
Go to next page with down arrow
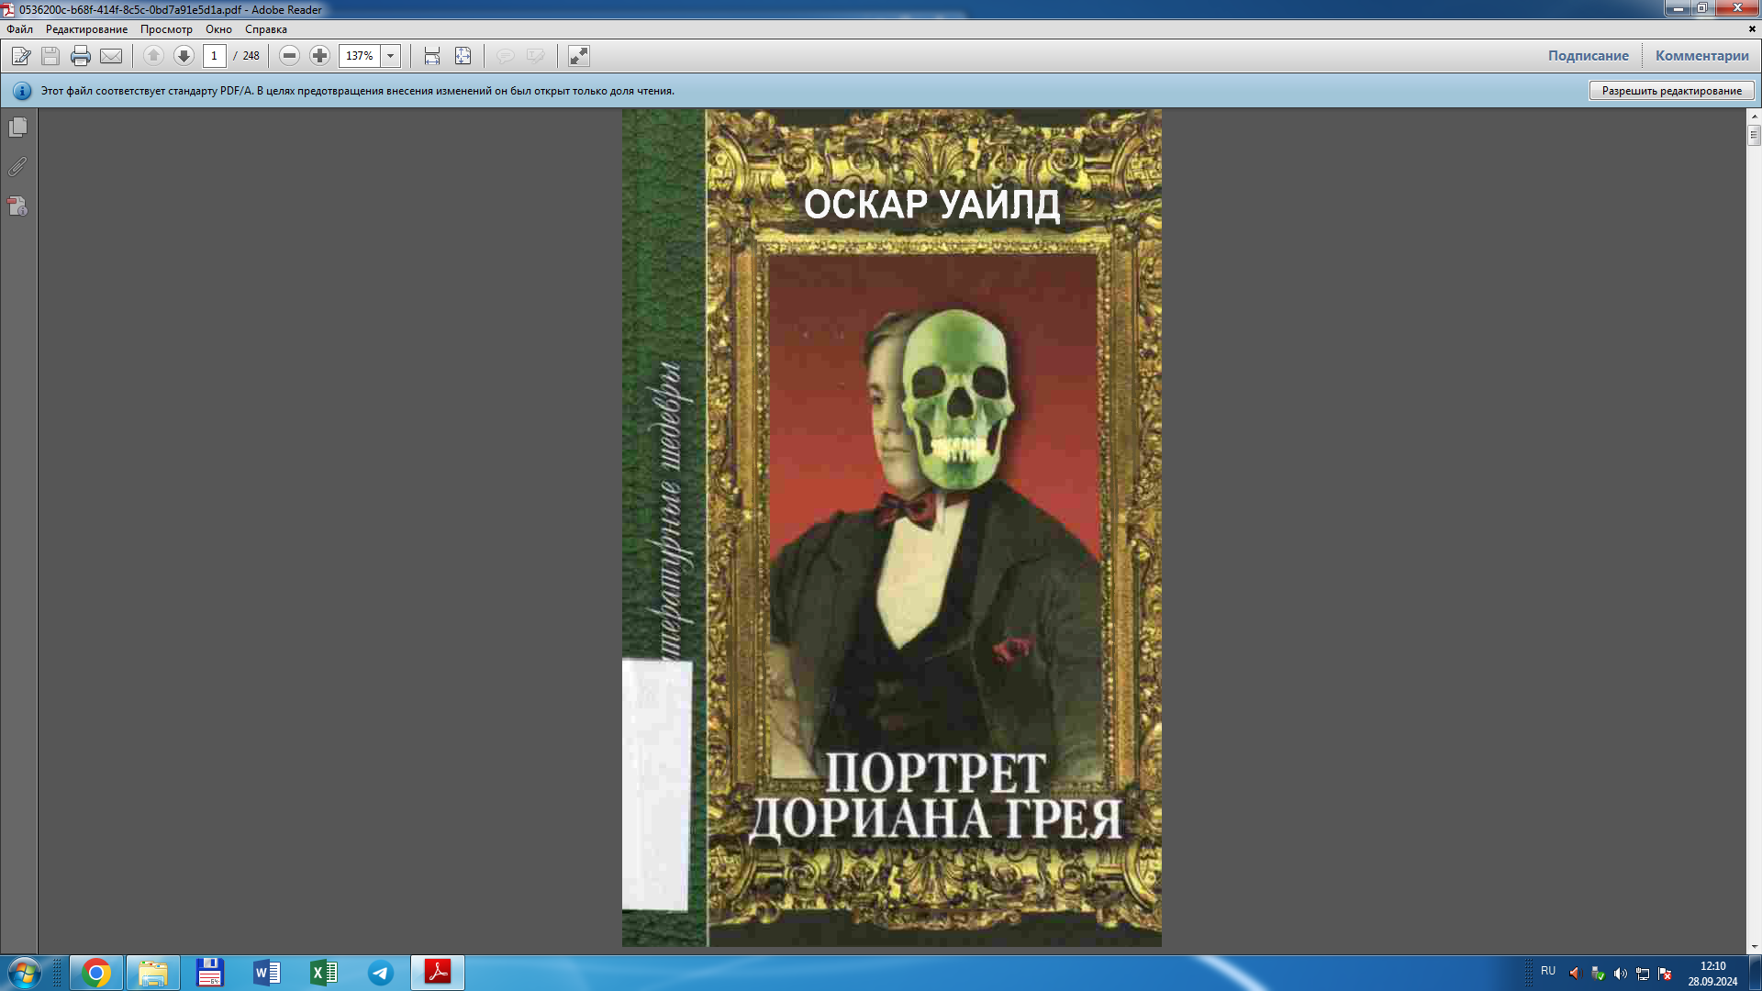pyautogui.click(x=183, y=56)
